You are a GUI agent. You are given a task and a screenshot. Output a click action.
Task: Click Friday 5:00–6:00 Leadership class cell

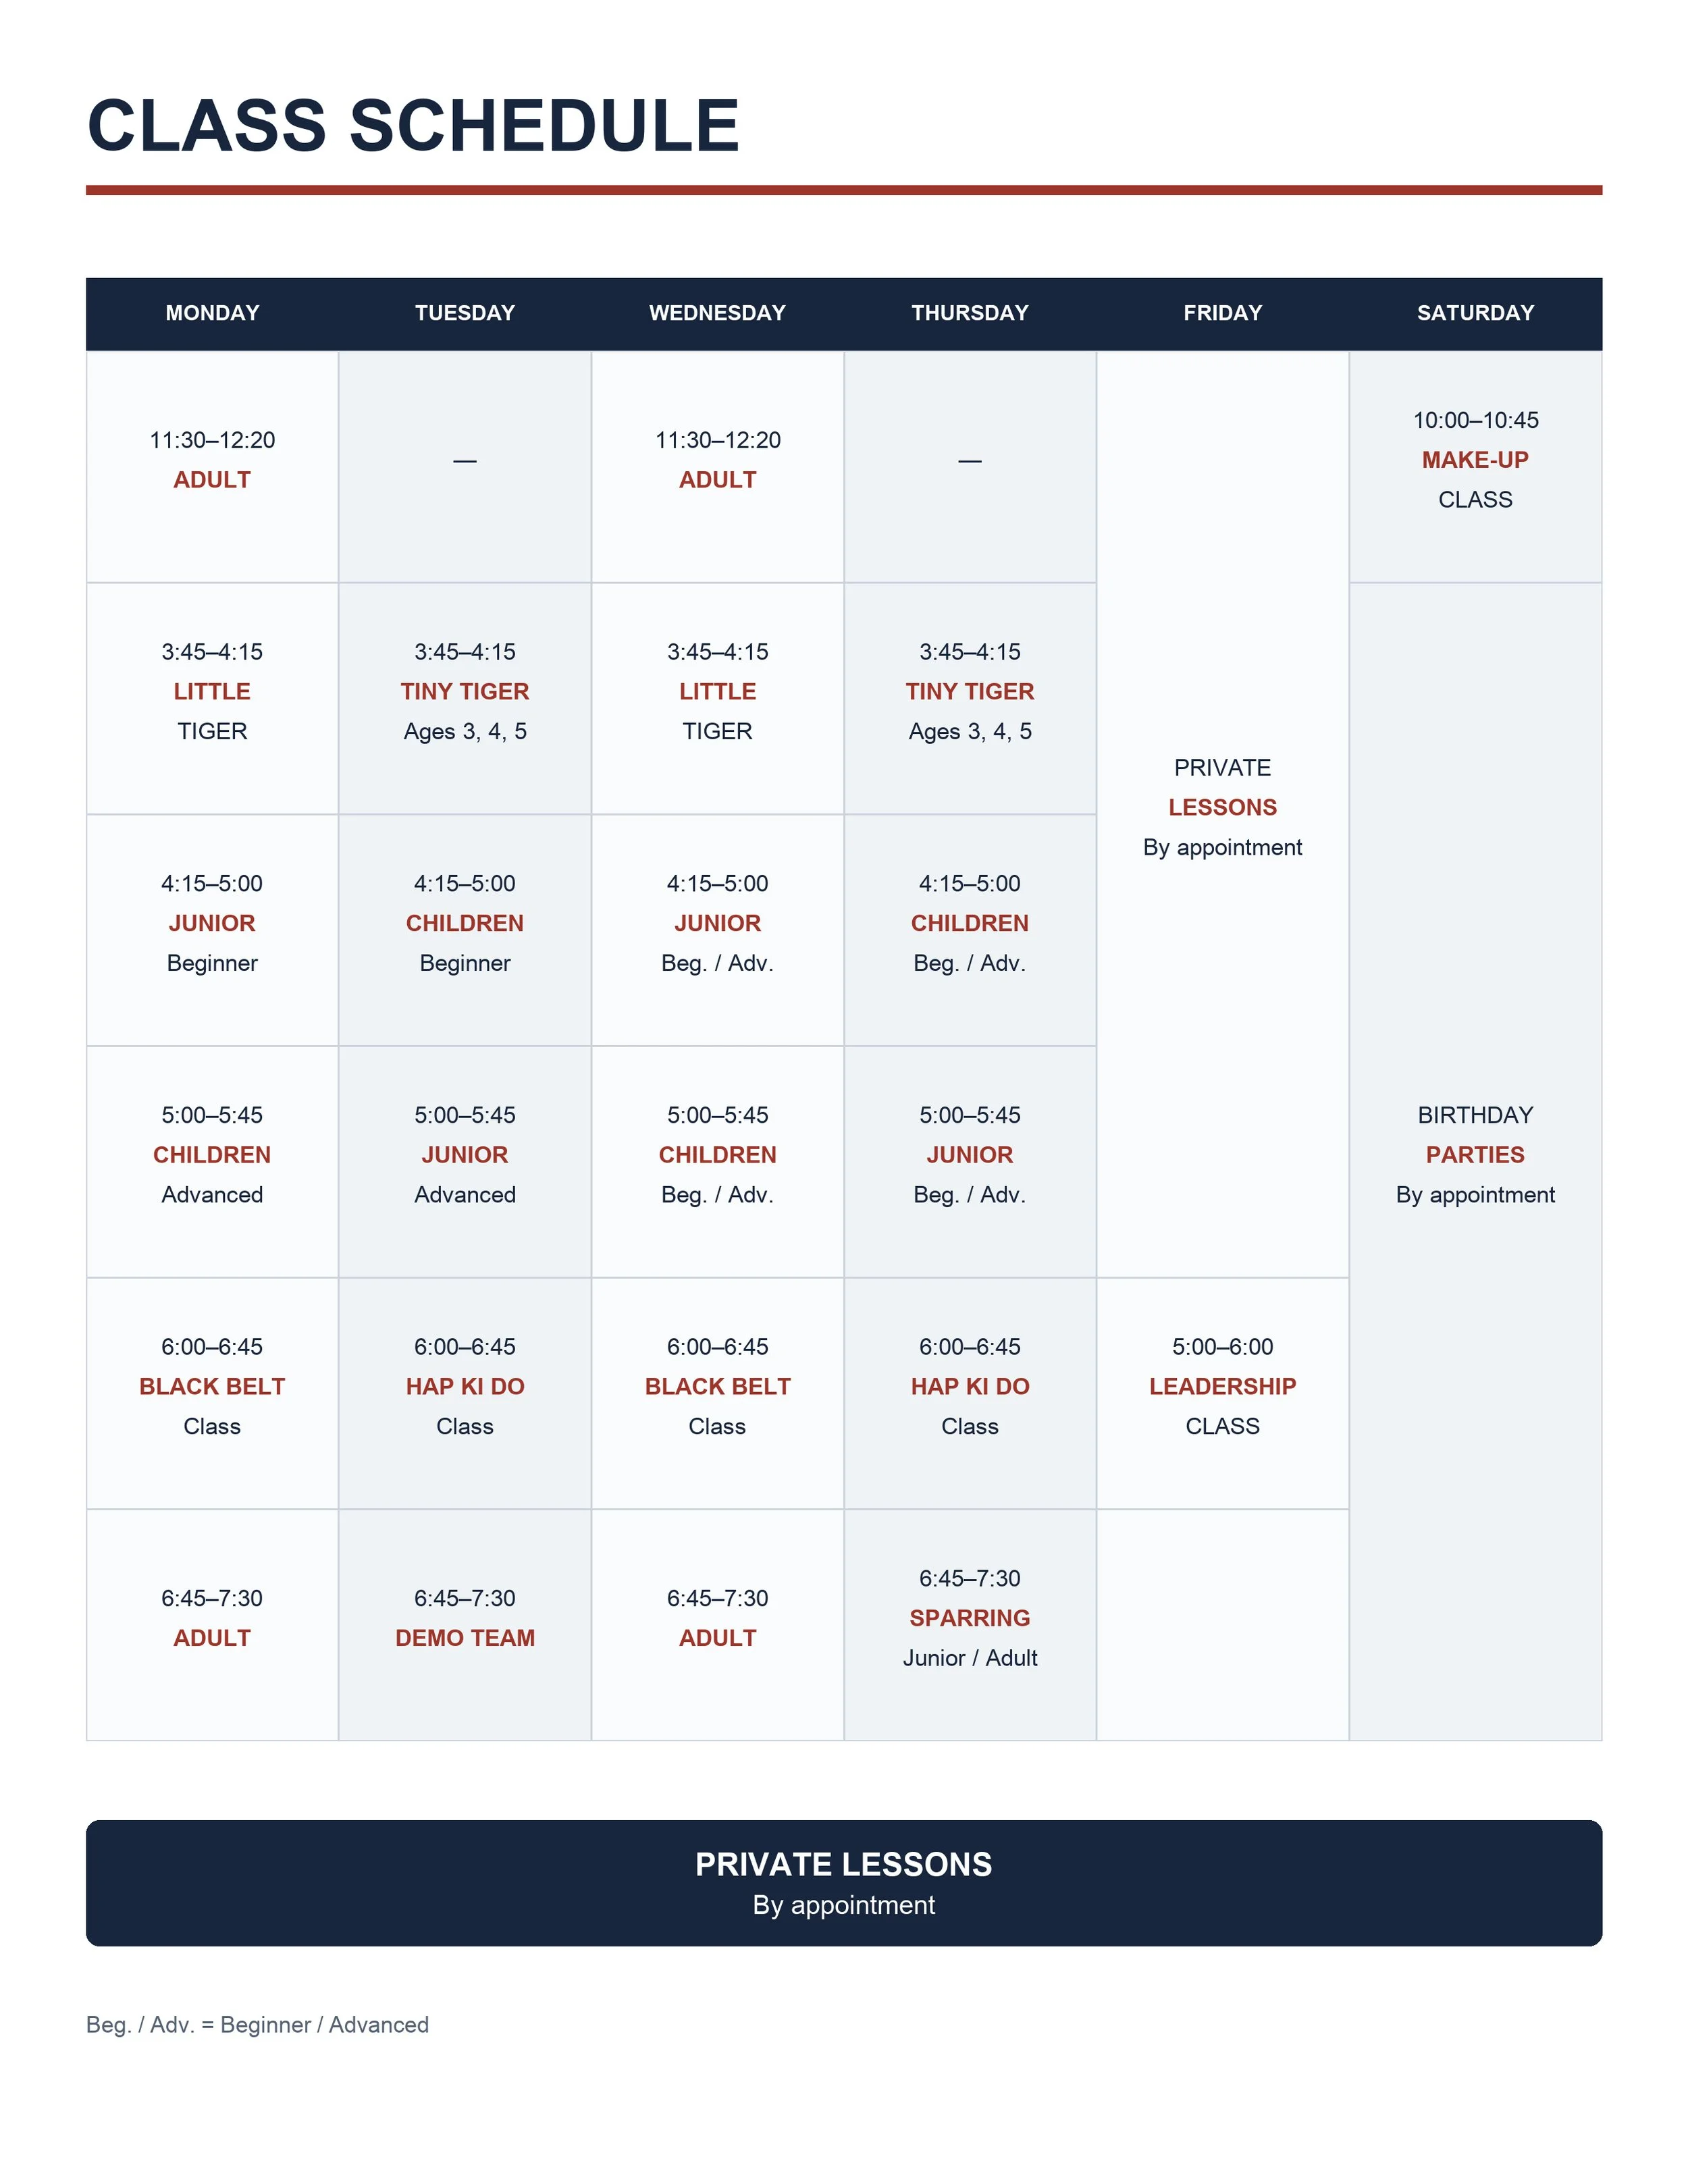coord(1222,1393)
